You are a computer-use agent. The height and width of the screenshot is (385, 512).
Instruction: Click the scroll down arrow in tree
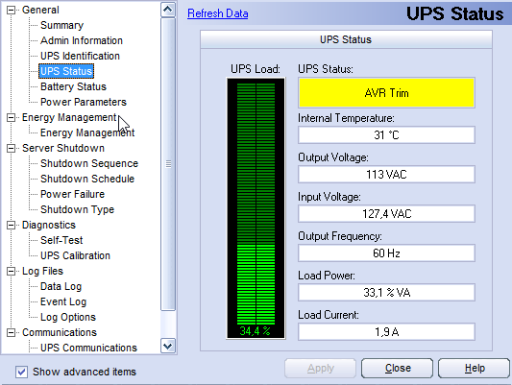click(x=168, y=346)
